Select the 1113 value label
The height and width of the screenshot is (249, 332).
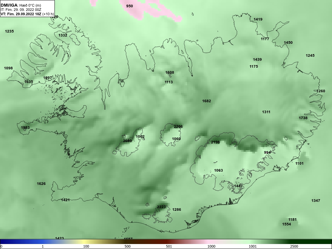(169, 82)
